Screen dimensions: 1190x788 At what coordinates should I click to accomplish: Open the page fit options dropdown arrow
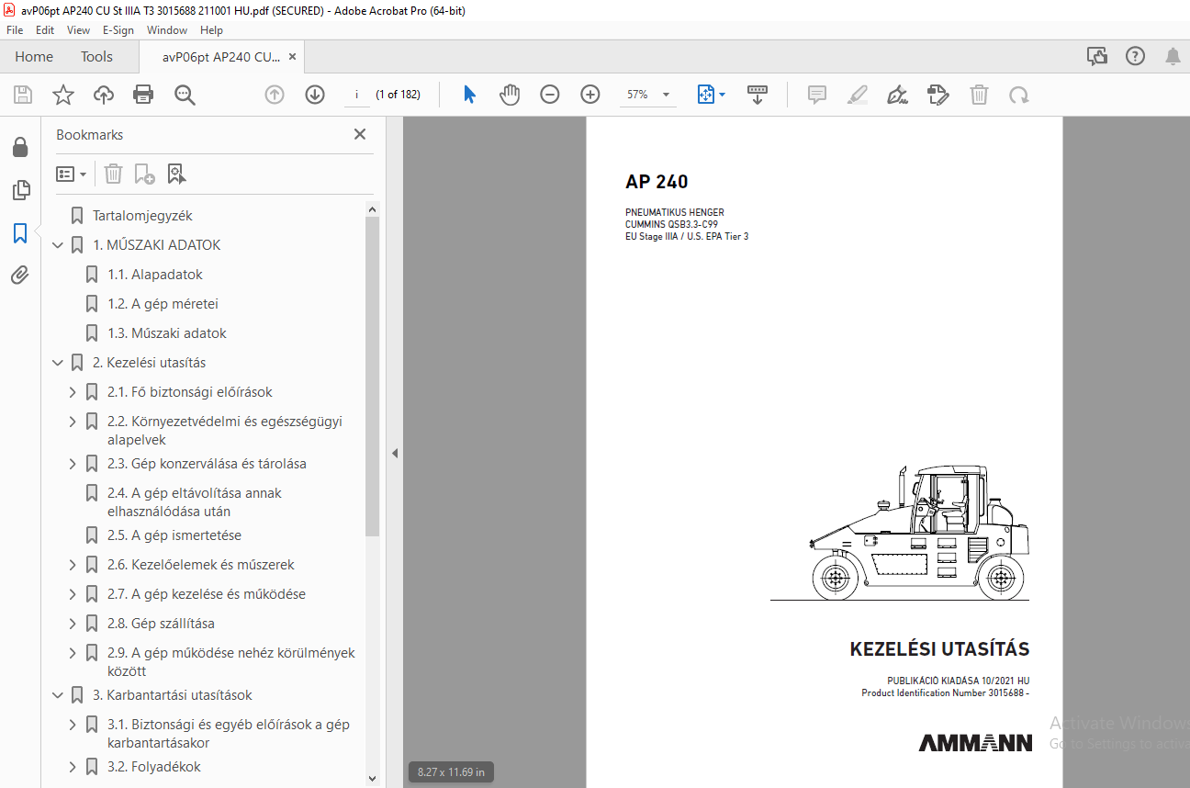point(722,95)
